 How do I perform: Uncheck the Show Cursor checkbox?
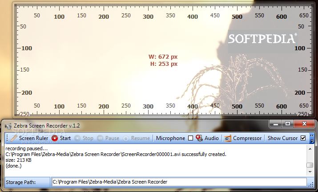(303, 138)
